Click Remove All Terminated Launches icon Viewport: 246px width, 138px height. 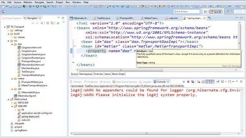[x=193, y=82]
